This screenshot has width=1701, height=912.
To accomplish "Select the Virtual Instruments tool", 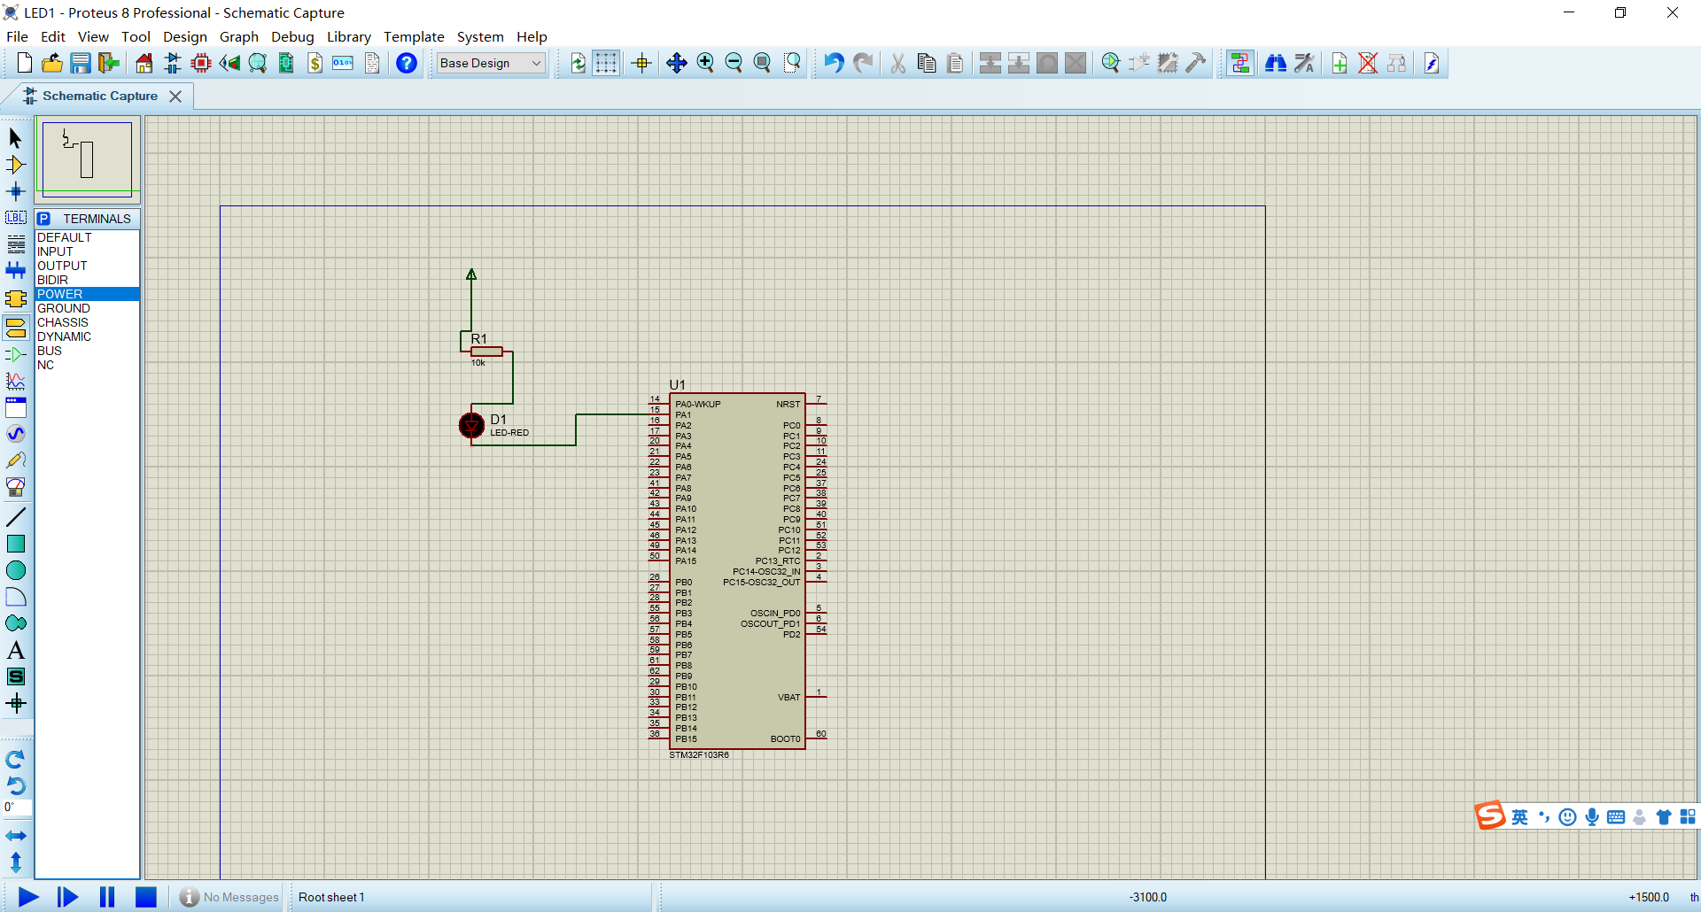I will click(x=16, y=487).
